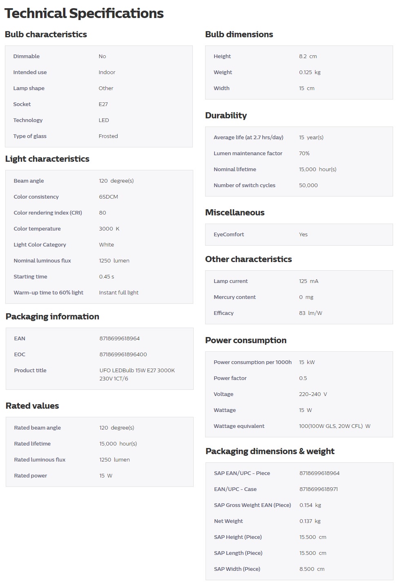Screen dimensions: 398x586
Task: Select the Voltage 220-240 V value
Action: point(313,394)
